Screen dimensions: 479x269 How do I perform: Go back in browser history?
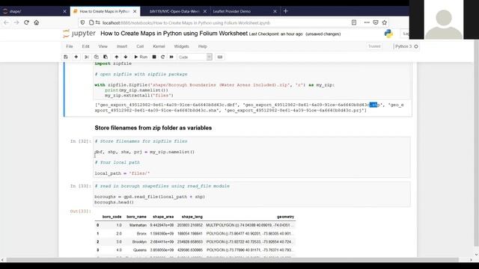coord(7,22)
